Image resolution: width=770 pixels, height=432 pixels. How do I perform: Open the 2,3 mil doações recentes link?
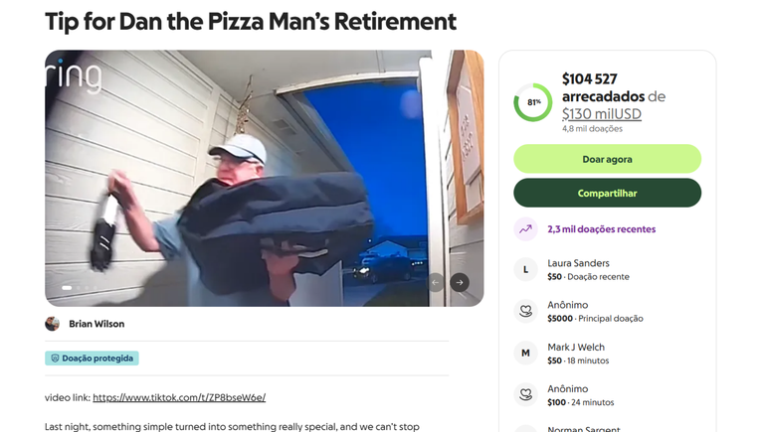601,229
